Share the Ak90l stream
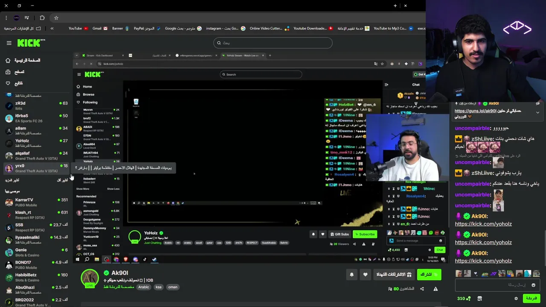 pyautogui.click(x=422, y=289)
